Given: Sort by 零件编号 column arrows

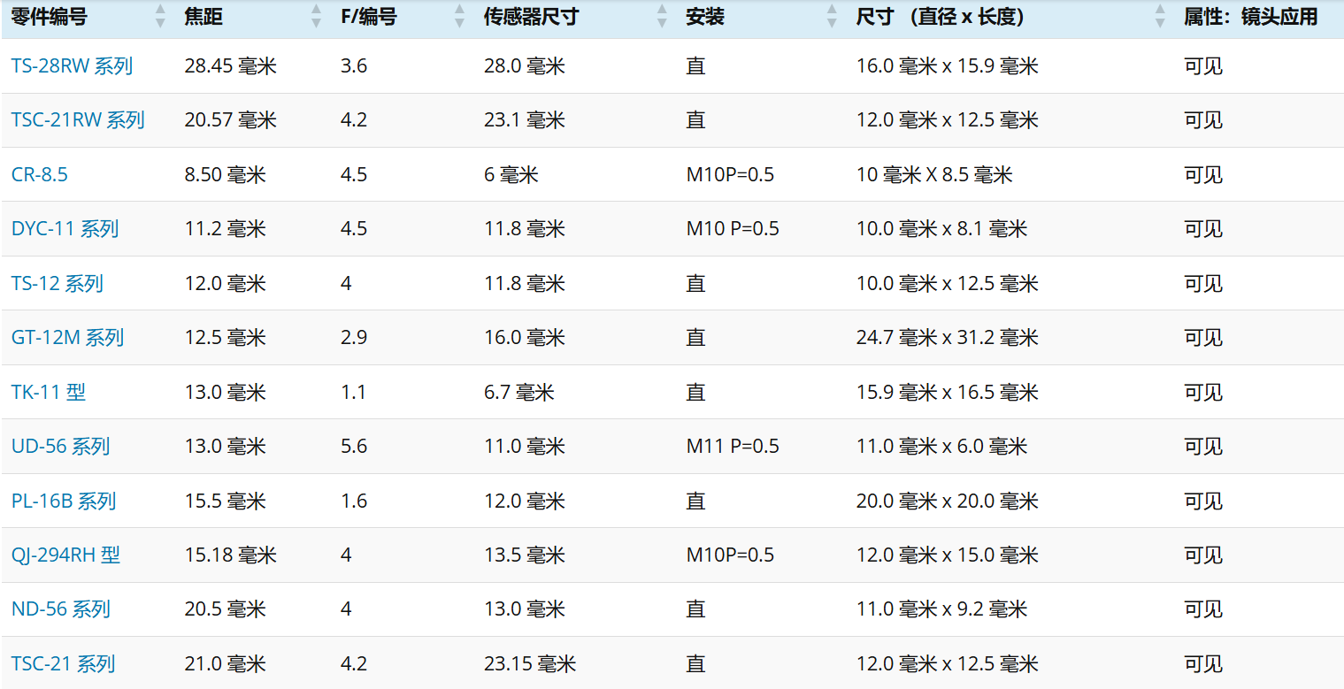Looking at the screenshot, I should click(x=160, y=16).
